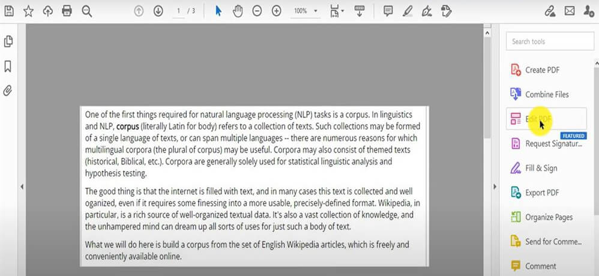Click the upload to cloud icon

pos(48,11)
